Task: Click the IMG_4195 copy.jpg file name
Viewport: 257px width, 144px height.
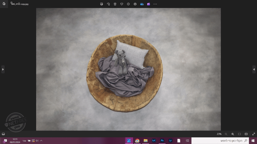Action: click(20, 4)
